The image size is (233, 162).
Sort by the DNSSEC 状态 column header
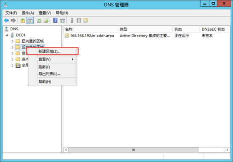click(x=215, y=29)
